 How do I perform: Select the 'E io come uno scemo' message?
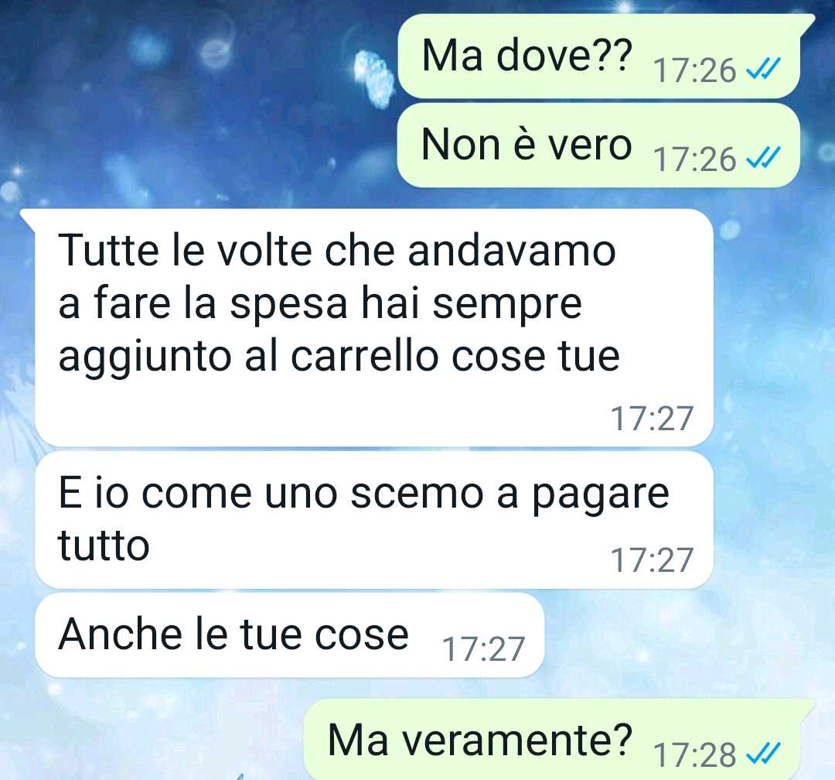[x=374, y=520]
